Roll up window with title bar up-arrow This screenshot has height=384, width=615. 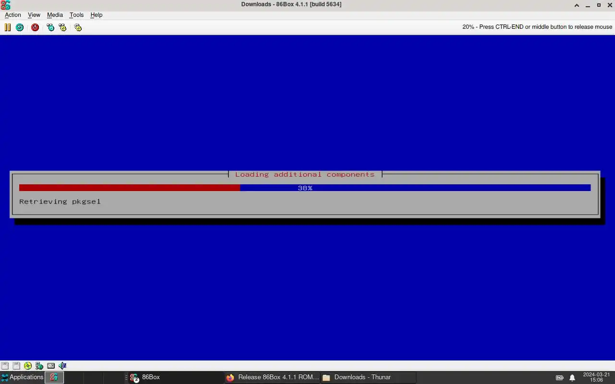(x=577, y=5)
